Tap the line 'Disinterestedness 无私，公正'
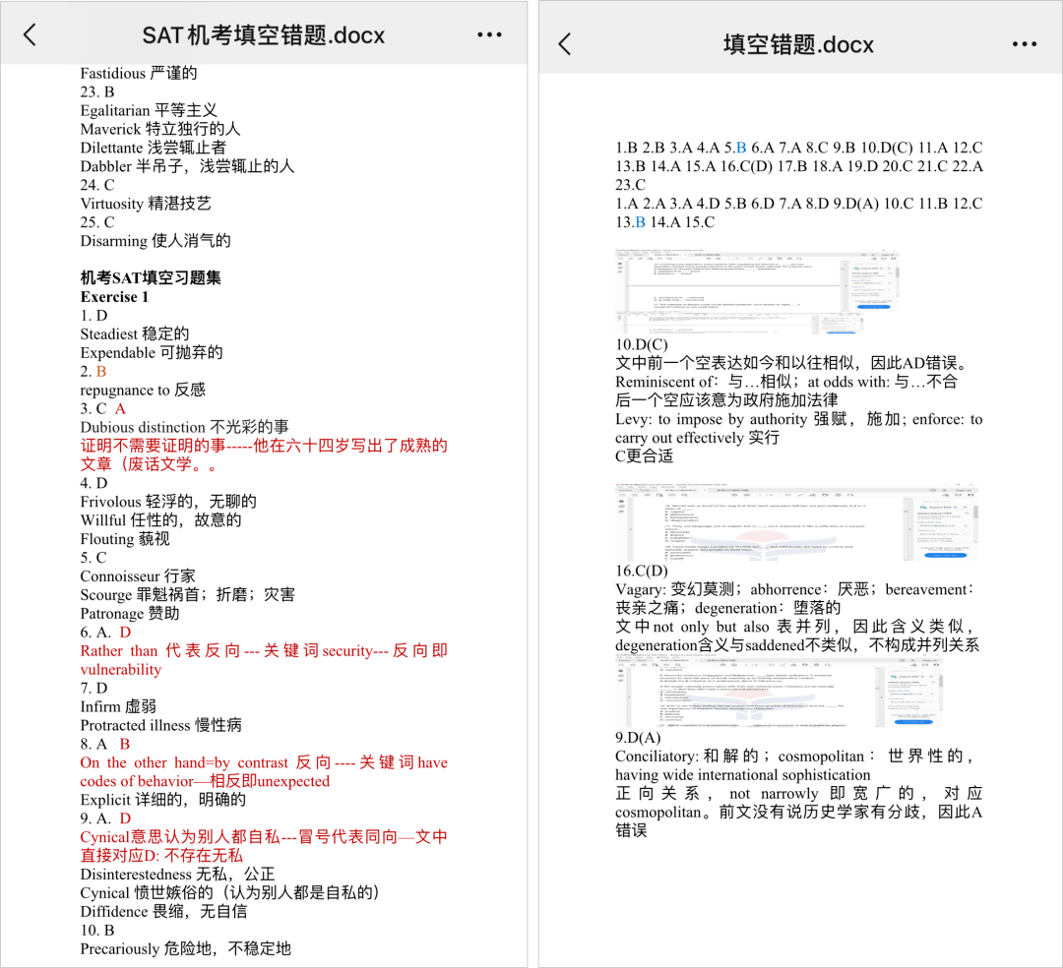1063x968 pixels. (x=177, y=874)
